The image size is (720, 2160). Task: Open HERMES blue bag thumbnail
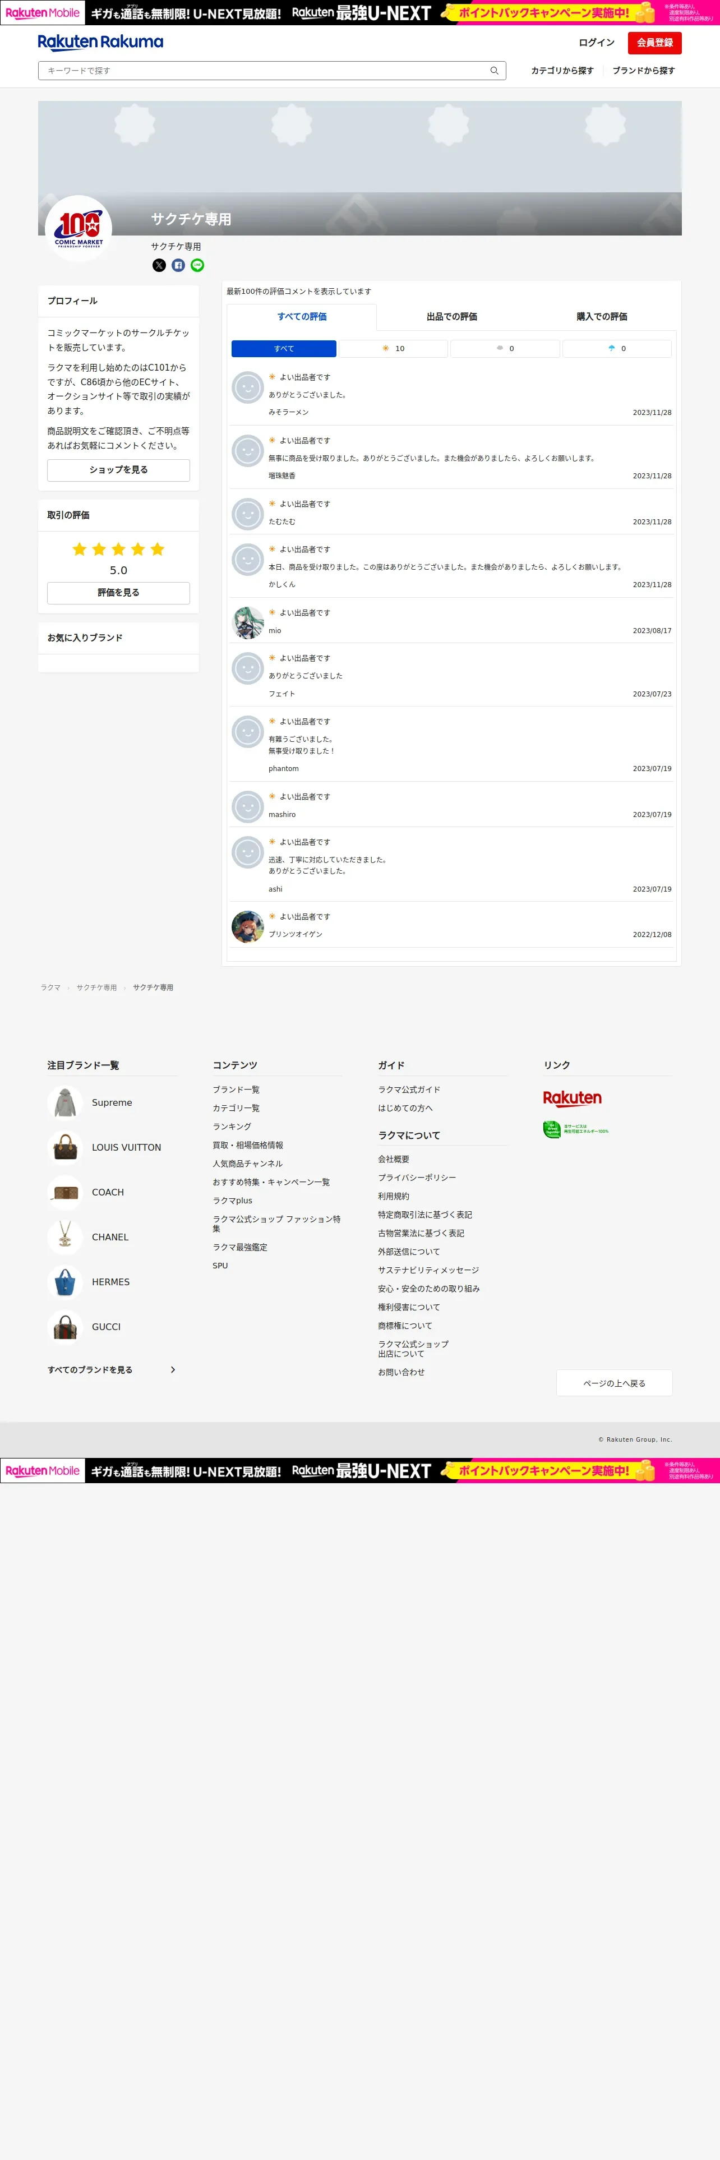point(66,1282)
